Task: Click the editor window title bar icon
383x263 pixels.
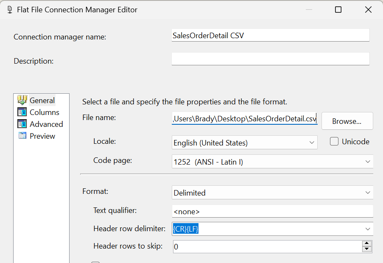Action: [10, 10]
